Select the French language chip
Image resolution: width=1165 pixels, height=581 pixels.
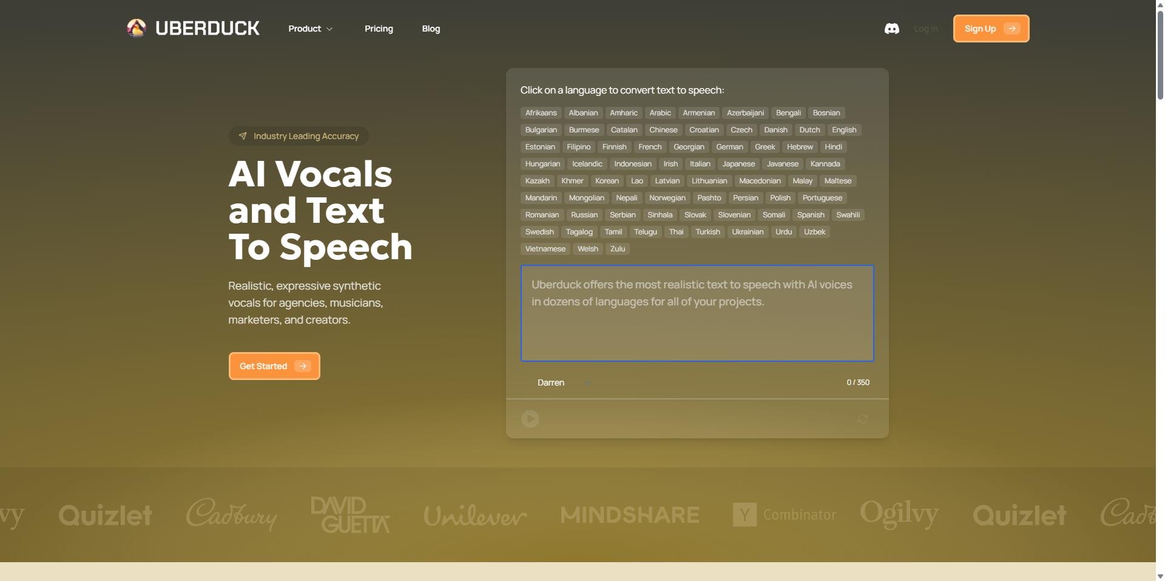650,147
